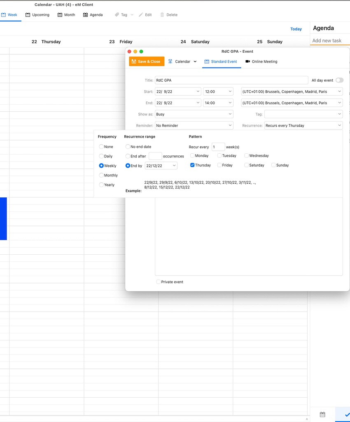Image resolution: width=350 pixels, height=422 pixels.
Task: Select No end date for recurrence
Action: (x=128, y=146)
